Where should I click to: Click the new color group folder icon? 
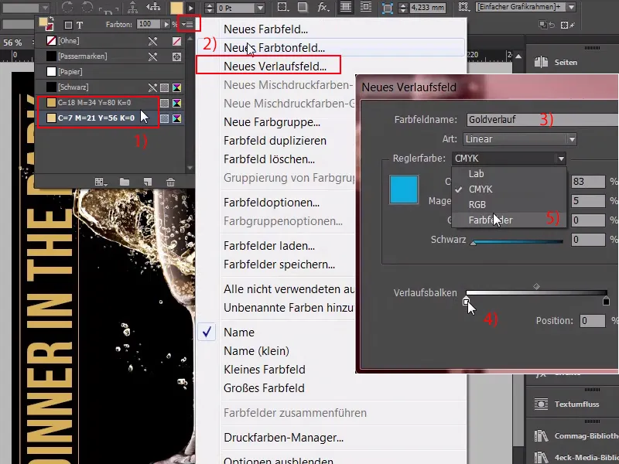125,182
